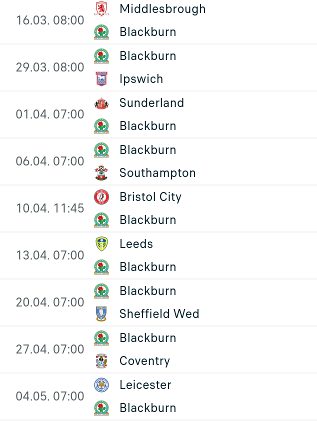Select the Sunderland team name
317x421 pixels.
coord(151,103)
